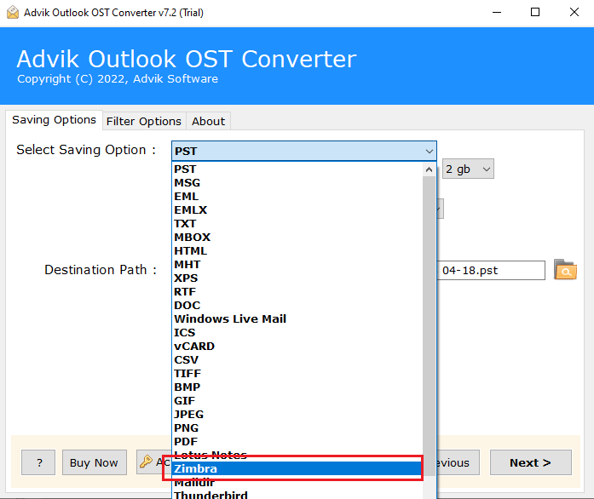Screen dimensions: 594x499
Task: Go back with the Previous button
Action: tap(458, 462)
